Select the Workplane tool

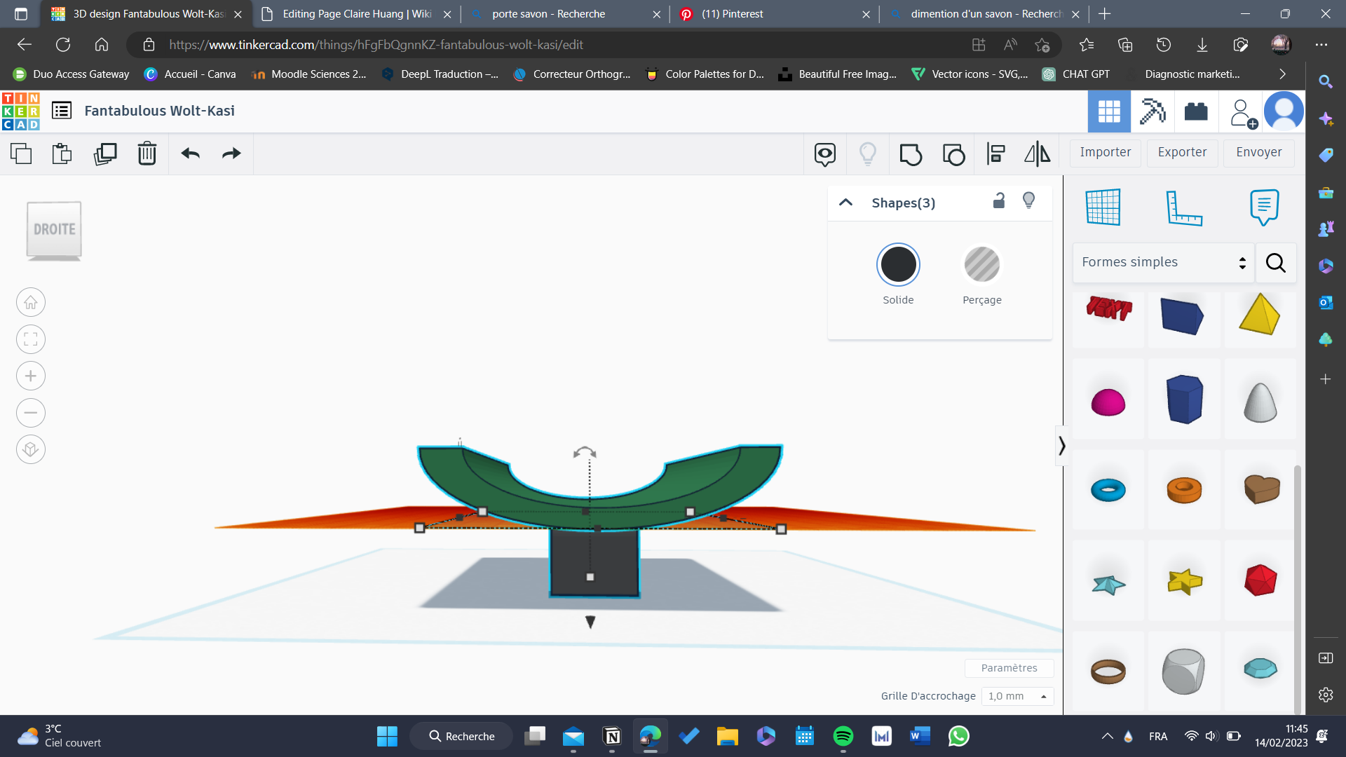coord(1103,207)
